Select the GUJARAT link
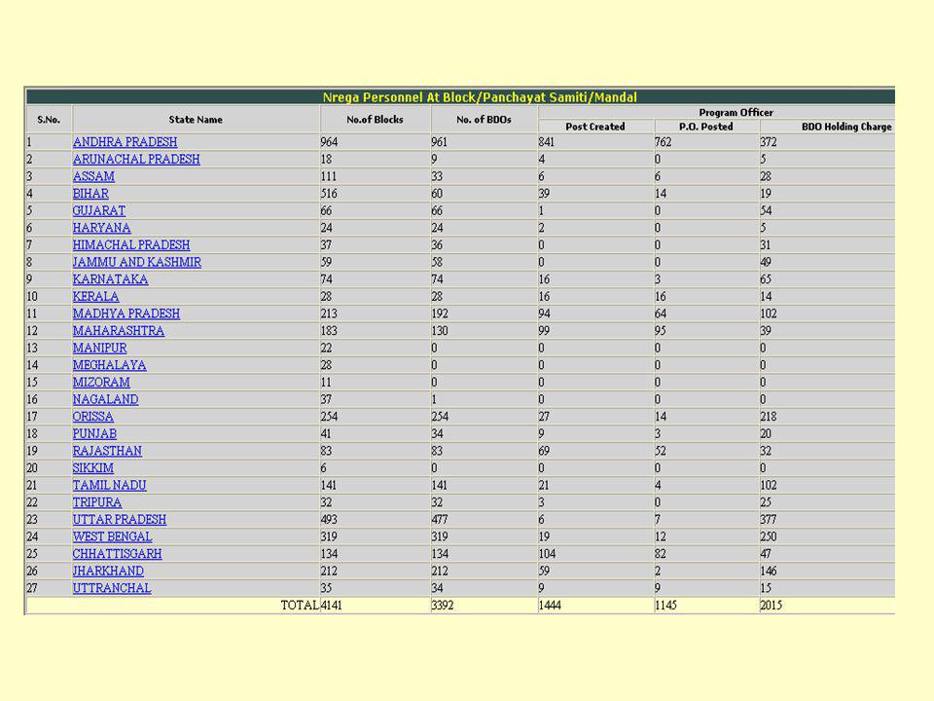This screenshot has width=934, height=701. [x=99, y=211]
